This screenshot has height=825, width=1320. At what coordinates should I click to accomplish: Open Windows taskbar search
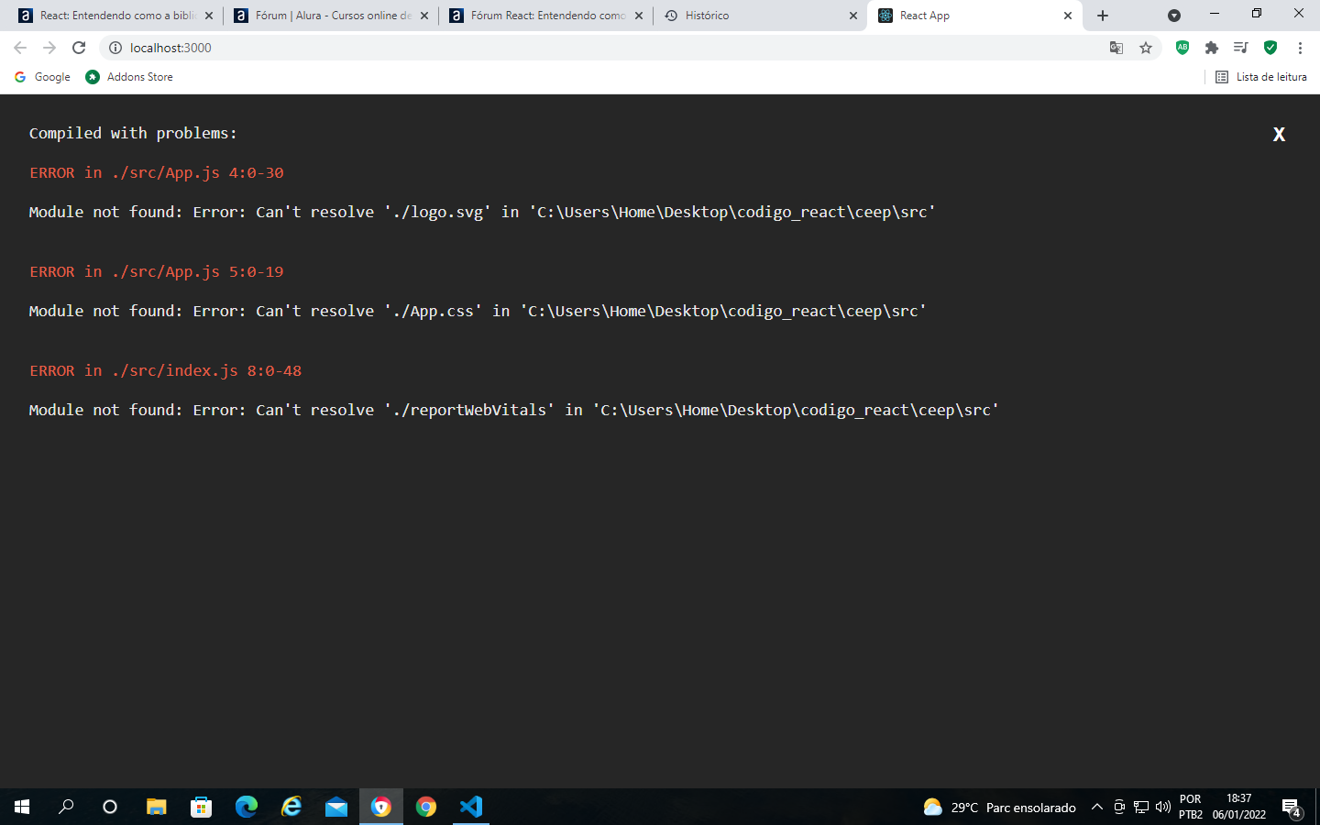(x=66, y=807)
